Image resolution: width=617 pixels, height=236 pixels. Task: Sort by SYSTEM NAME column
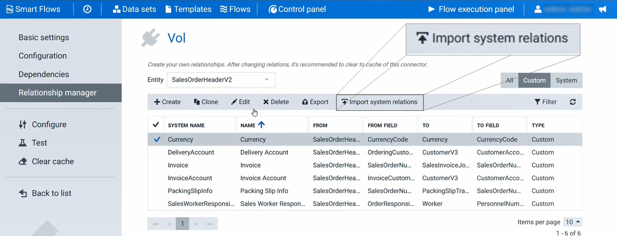[x=186, y=125]
